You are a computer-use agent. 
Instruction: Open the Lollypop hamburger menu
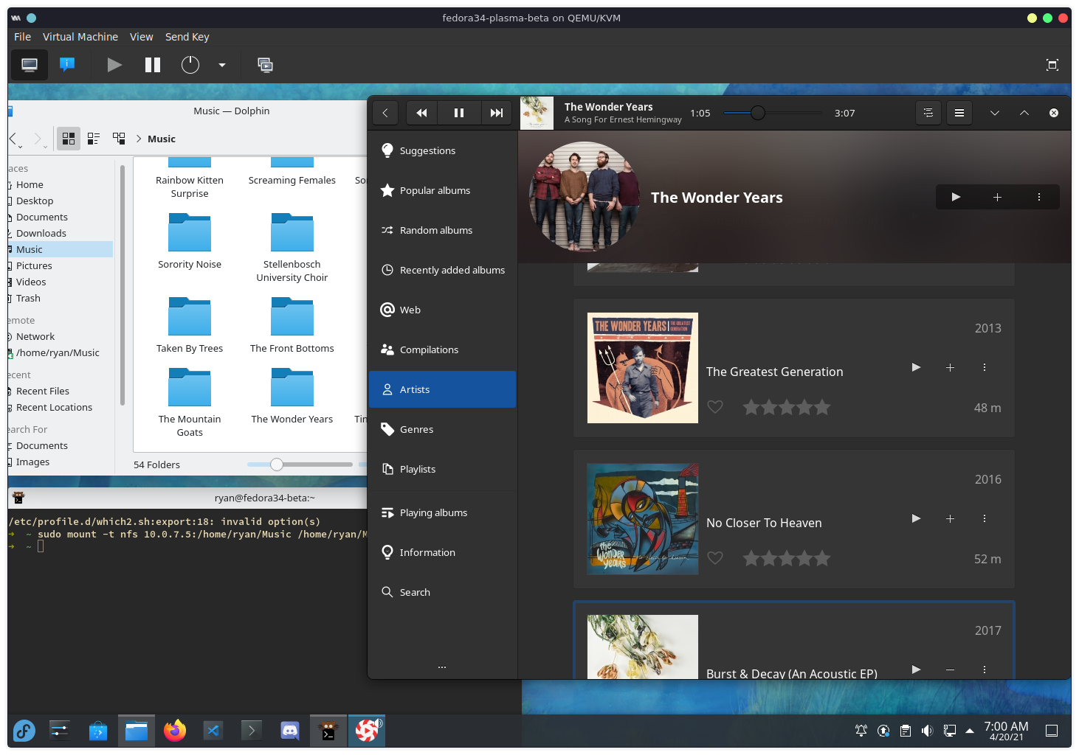[x=959, y=113]
